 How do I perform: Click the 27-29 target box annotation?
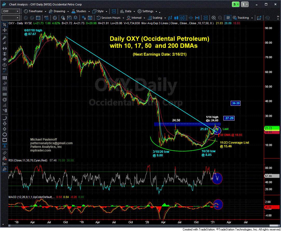point(229,118)
